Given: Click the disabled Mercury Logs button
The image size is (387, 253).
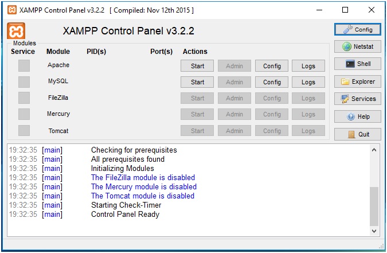Looking at the screenshot, I should [x=308, y=114].
